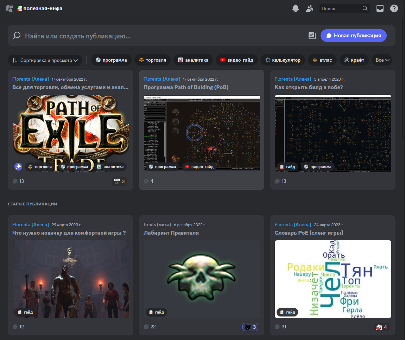
Task: Filter by tag крафт
Action: 354,60
